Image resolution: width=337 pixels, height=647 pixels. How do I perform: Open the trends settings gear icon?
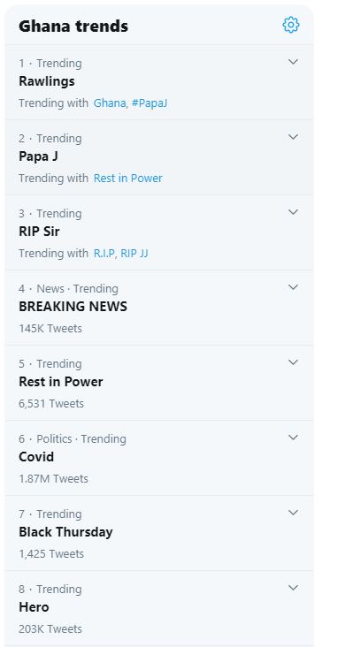291,25
